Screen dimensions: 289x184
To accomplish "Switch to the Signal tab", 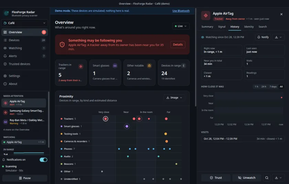I will coord(222,27).
